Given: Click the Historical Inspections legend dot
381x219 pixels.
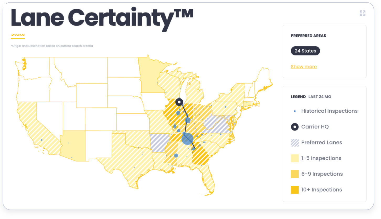Looking at the screenshot, I should tap(295, 111).
